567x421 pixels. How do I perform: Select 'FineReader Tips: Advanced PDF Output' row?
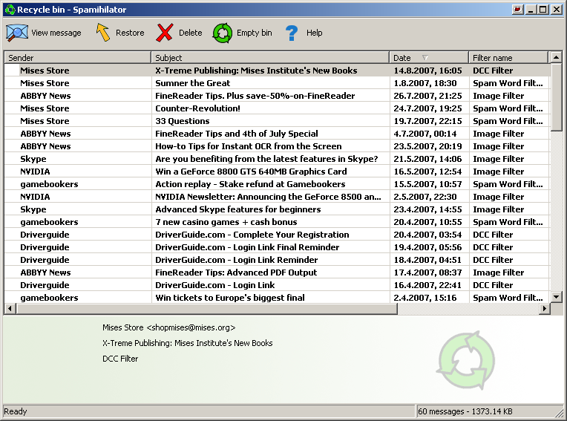click(x=277, y=272)
